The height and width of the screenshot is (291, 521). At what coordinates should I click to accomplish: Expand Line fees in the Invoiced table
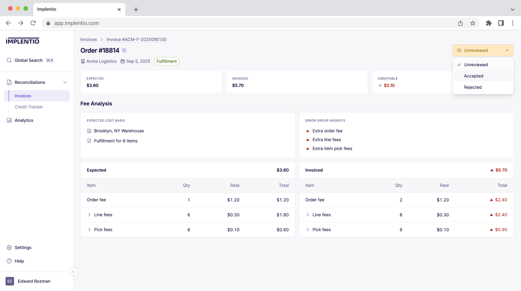(308, 214)
